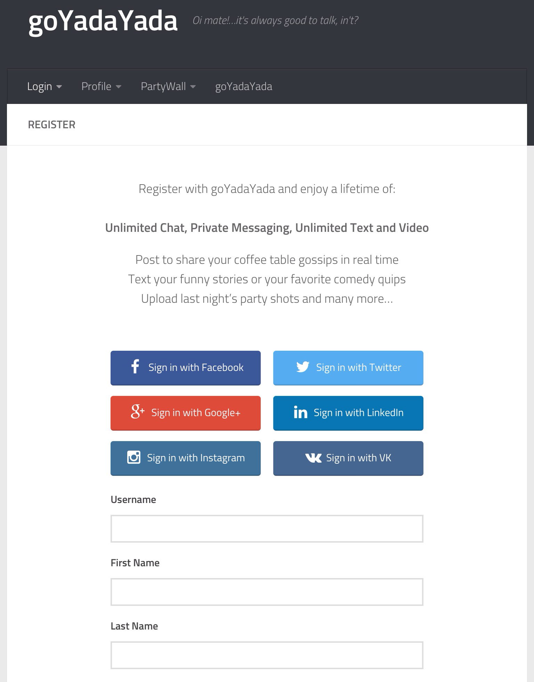This screenshot has width=534, height=682.
Task: Expand the PartyWall dropdown arrow
Action: coord(193,87)
